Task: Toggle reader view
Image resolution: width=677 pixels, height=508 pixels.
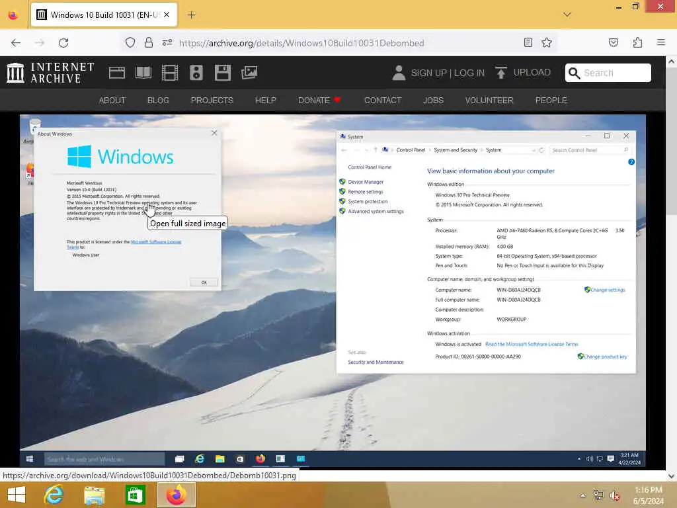Action: click(528, 42)
